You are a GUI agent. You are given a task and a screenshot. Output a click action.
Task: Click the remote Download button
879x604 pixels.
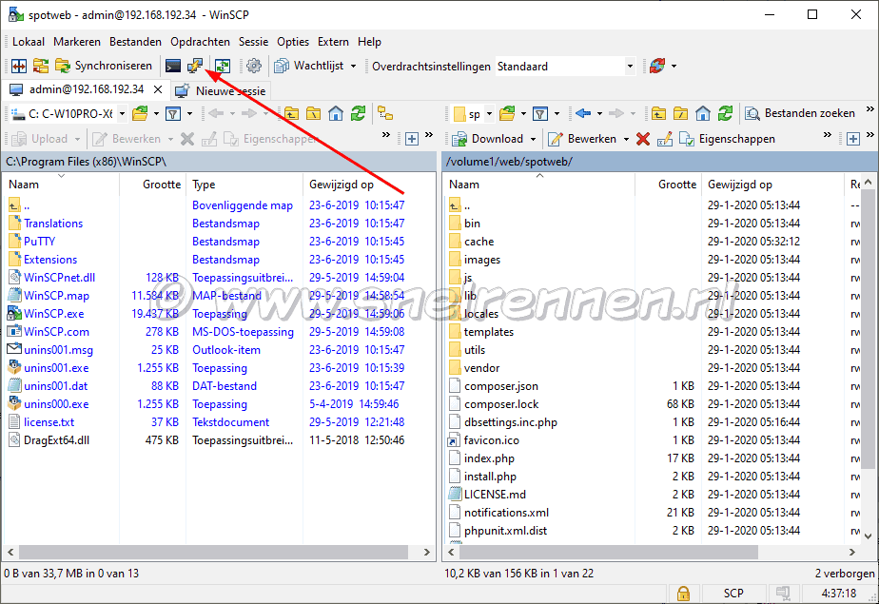(488, 139)
